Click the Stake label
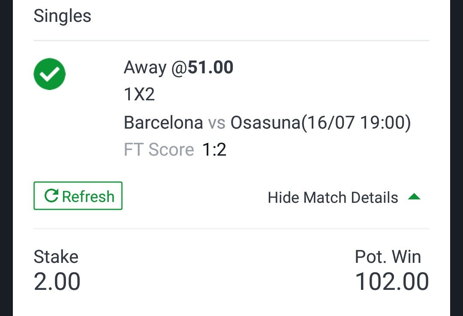Viewport: 463px width, 316px height. click(x=56, y=257)
